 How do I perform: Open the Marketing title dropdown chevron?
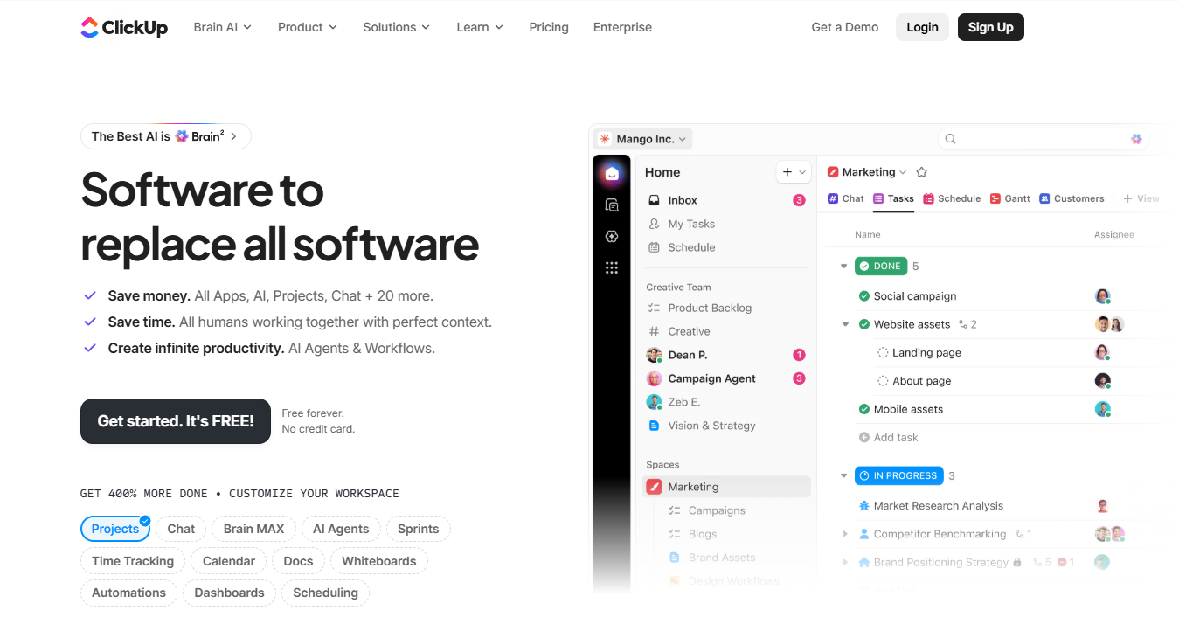pyautogui.click(x=903, y=172)
